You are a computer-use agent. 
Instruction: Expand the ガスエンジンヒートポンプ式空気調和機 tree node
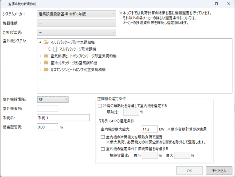point(41,70)
